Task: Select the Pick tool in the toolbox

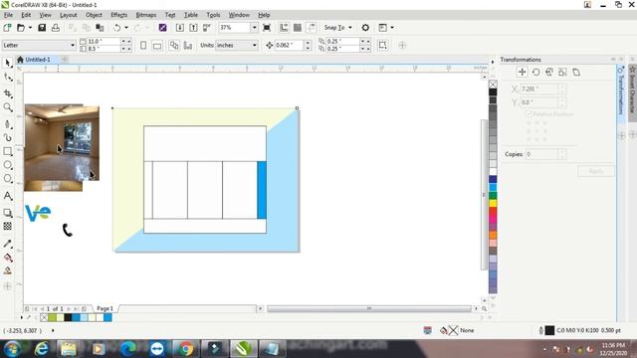Action: click(7, 63)
